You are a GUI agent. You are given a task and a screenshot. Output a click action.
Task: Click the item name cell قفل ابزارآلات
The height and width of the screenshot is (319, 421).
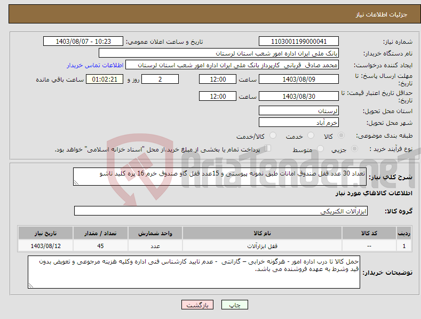[262, 246]
